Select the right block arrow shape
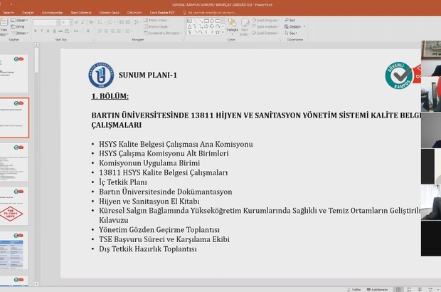This screenshot has width=441, height=292. [206, 26]
